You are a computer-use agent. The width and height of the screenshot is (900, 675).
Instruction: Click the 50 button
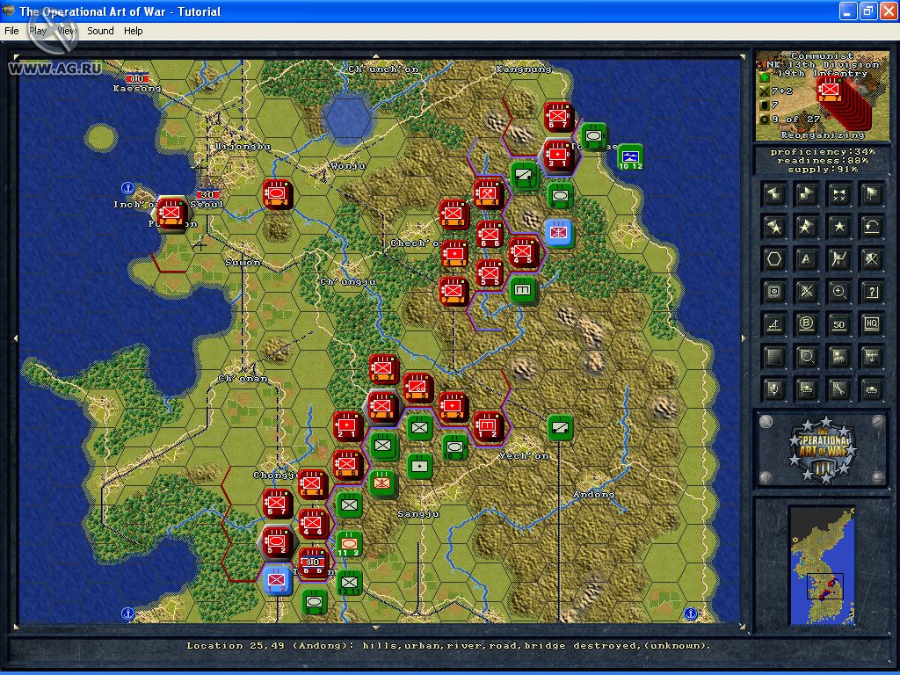[838, 323]
